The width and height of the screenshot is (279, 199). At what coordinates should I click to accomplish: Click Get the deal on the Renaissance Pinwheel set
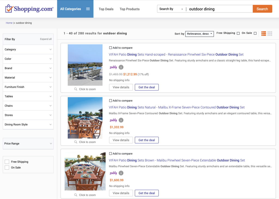pyautogui.click(x=147, y=87)
